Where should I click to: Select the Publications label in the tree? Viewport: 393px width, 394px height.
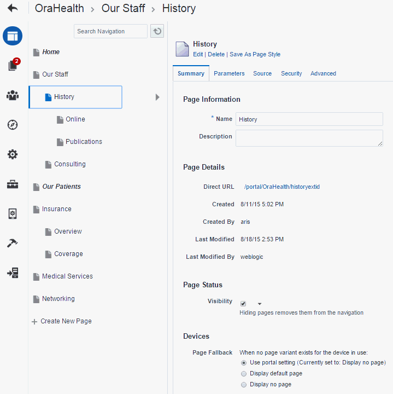[x=84, y=142]
